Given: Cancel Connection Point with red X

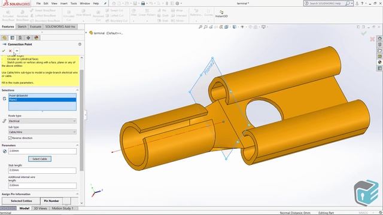Looking at the screenshot, I should click(x=10, y=51).
